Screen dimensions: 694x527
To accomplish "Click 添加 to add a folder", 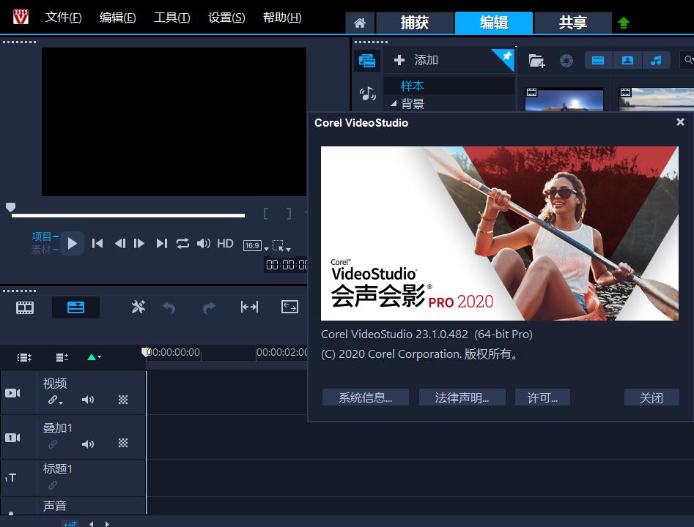I will click(416, 60).
